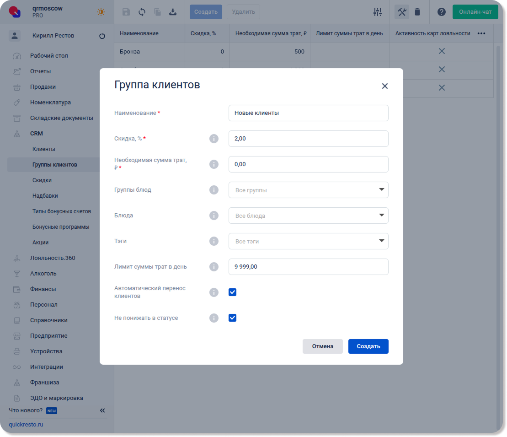507x437 pixels.
Task: Click the power logout icon
Action: (x=102, y=36)
